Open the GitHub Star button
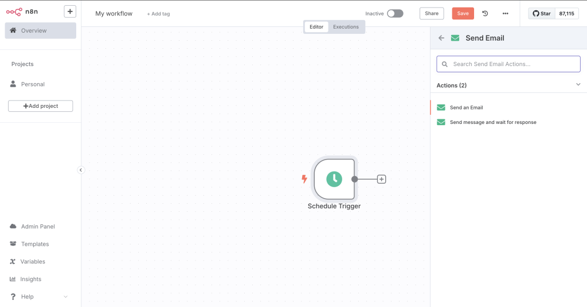This screenshot has height=307, width=587. pos(542,13)
